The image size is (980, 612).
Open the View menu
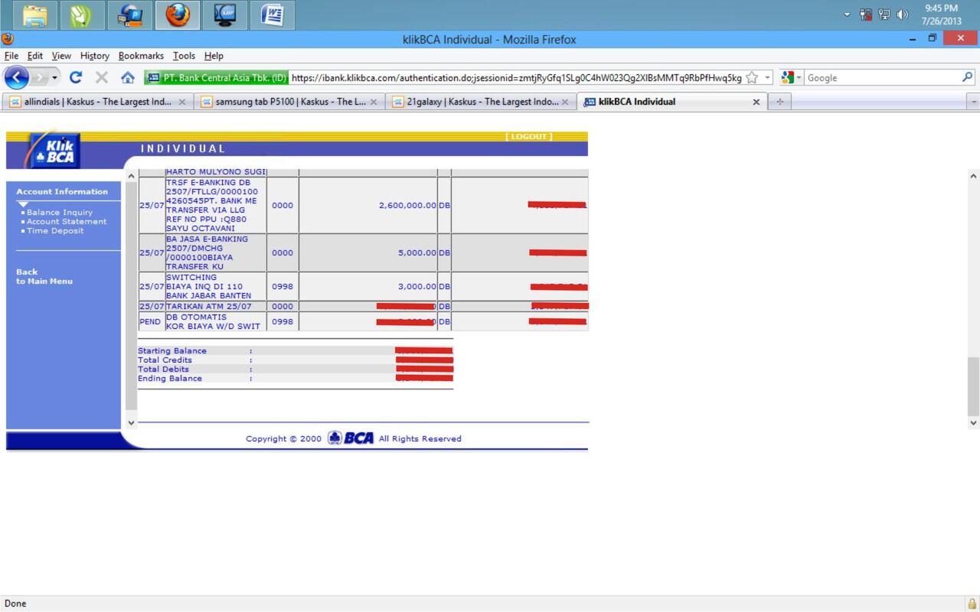click(x=61, y=56)
